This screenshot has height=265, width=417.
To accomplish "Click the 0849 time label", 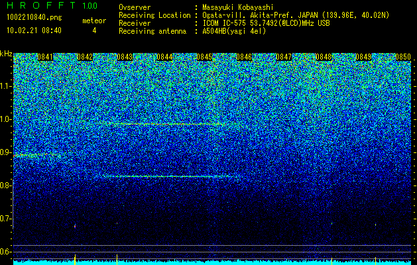I will [x=363, y=57].
